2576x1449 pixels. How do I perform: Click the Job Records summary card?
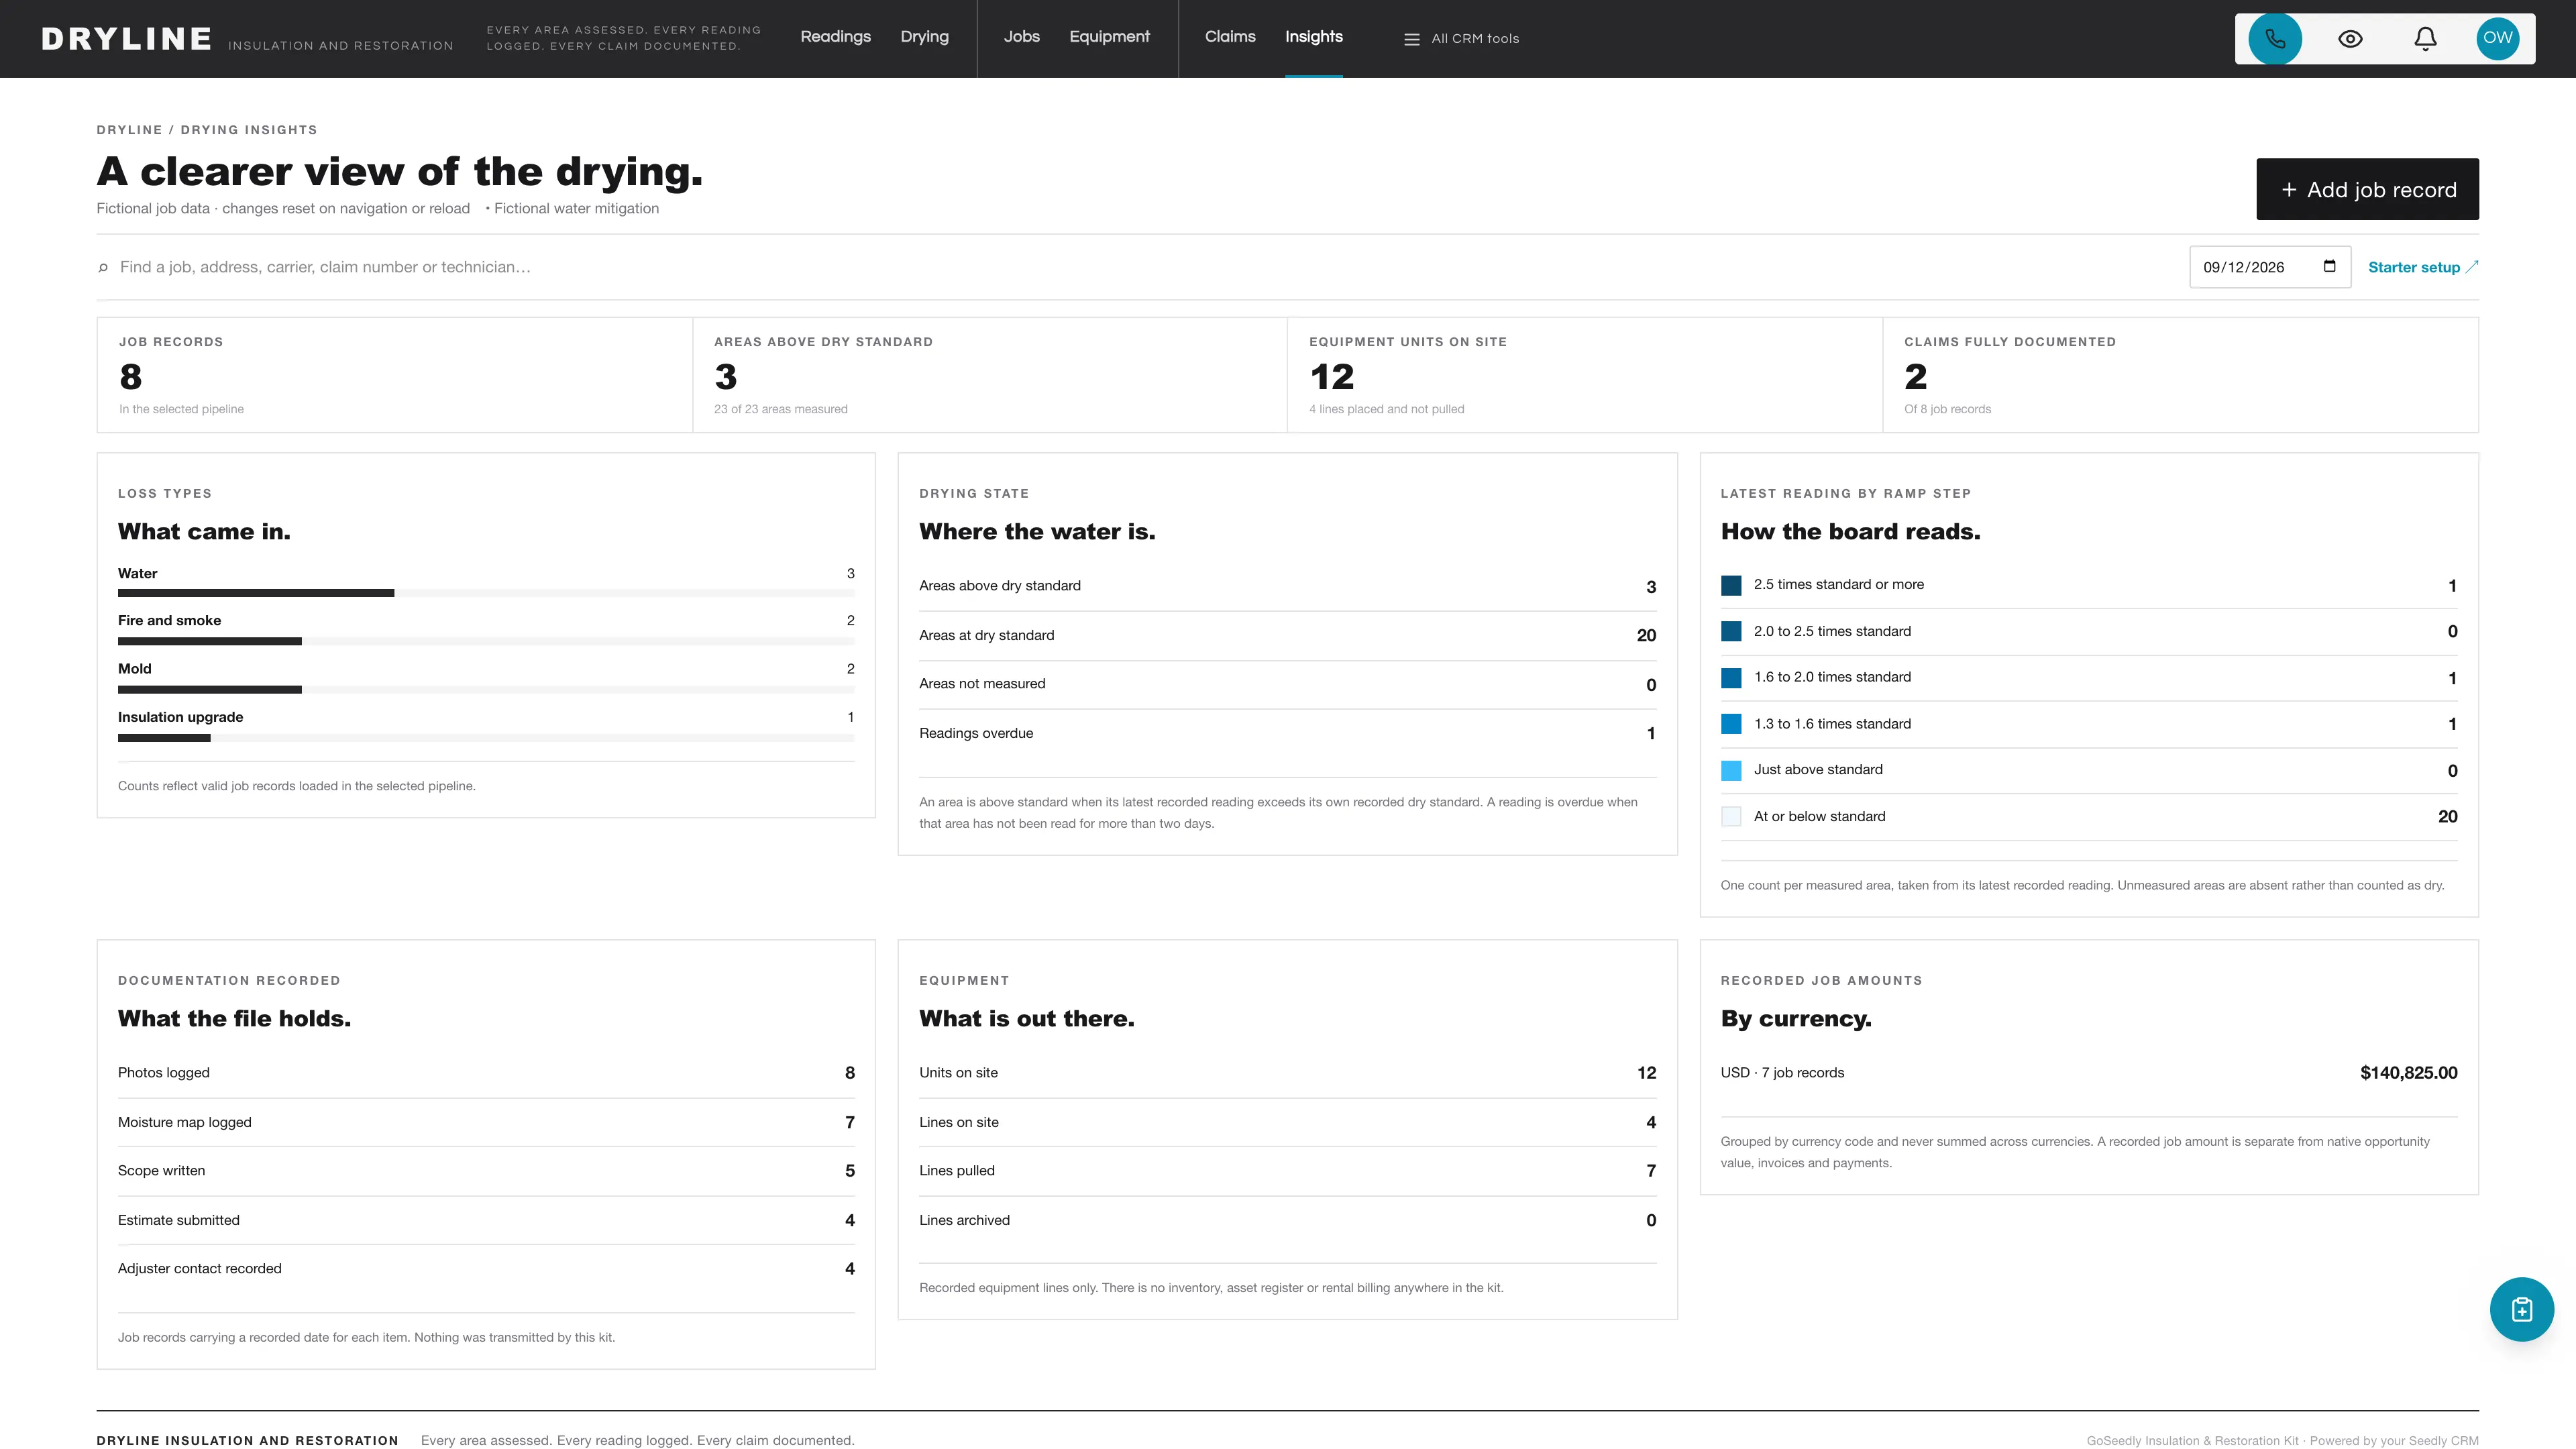click(394, 375)
